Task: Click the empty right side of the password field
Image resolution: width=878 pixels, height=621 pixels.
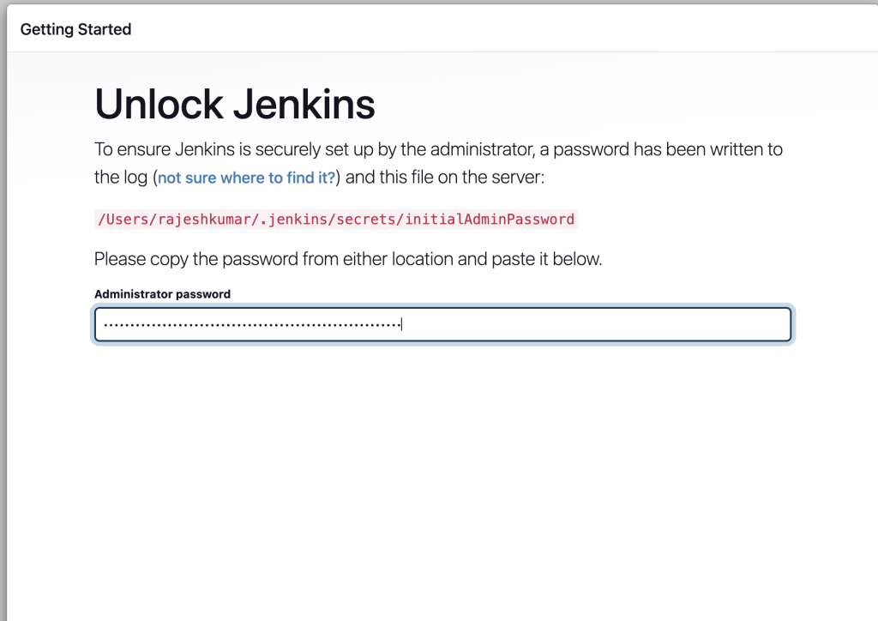Action: tap(600, 325)
